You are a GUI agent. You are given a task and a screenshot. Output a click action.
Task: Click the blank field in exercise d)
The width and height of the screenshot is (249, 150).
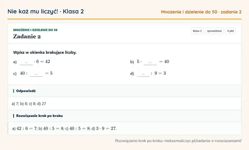[143, 75]
